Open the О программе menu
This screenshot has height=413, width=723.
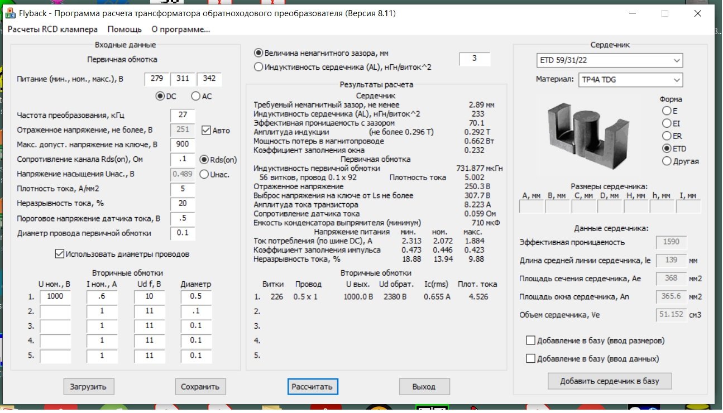pos(180,29)
